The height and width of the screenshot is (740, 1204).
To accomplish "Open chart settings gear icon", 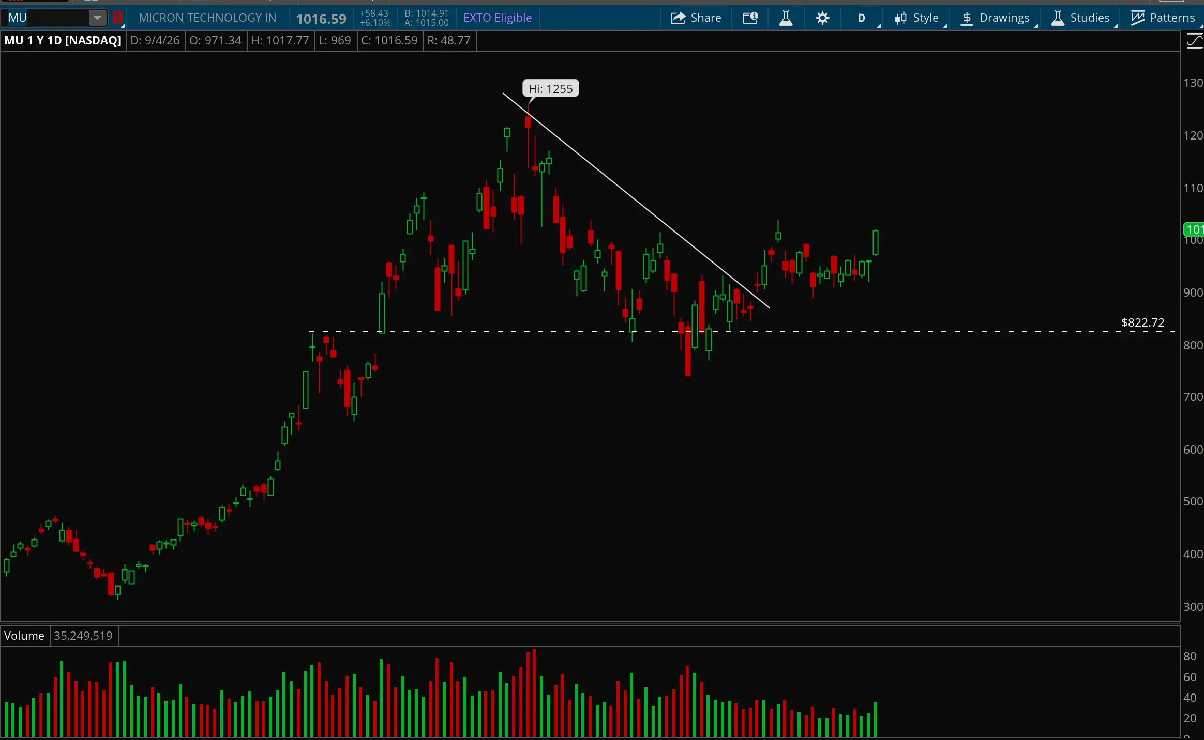I will click(x=822, y=18).
